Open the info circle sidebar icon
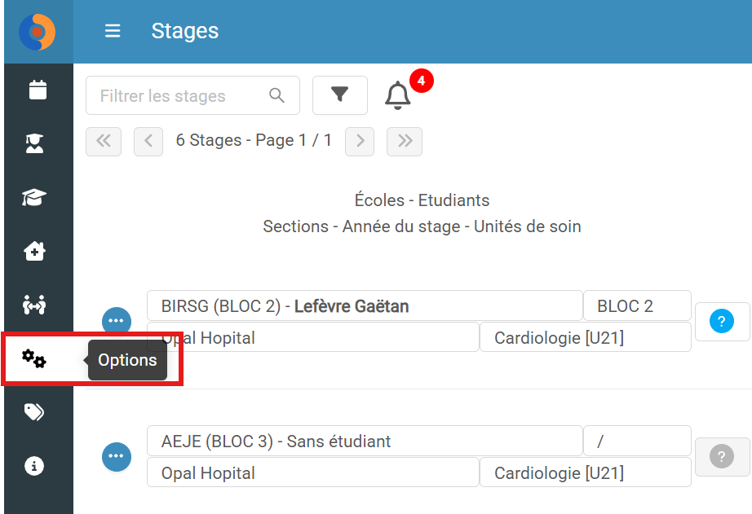This screenshot has width=752, height=514. [34, 466]
